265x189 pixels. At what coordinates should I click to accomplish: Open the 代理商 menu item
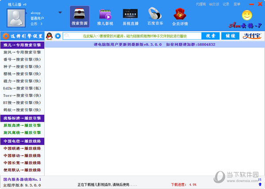click(x=201, y=4)
